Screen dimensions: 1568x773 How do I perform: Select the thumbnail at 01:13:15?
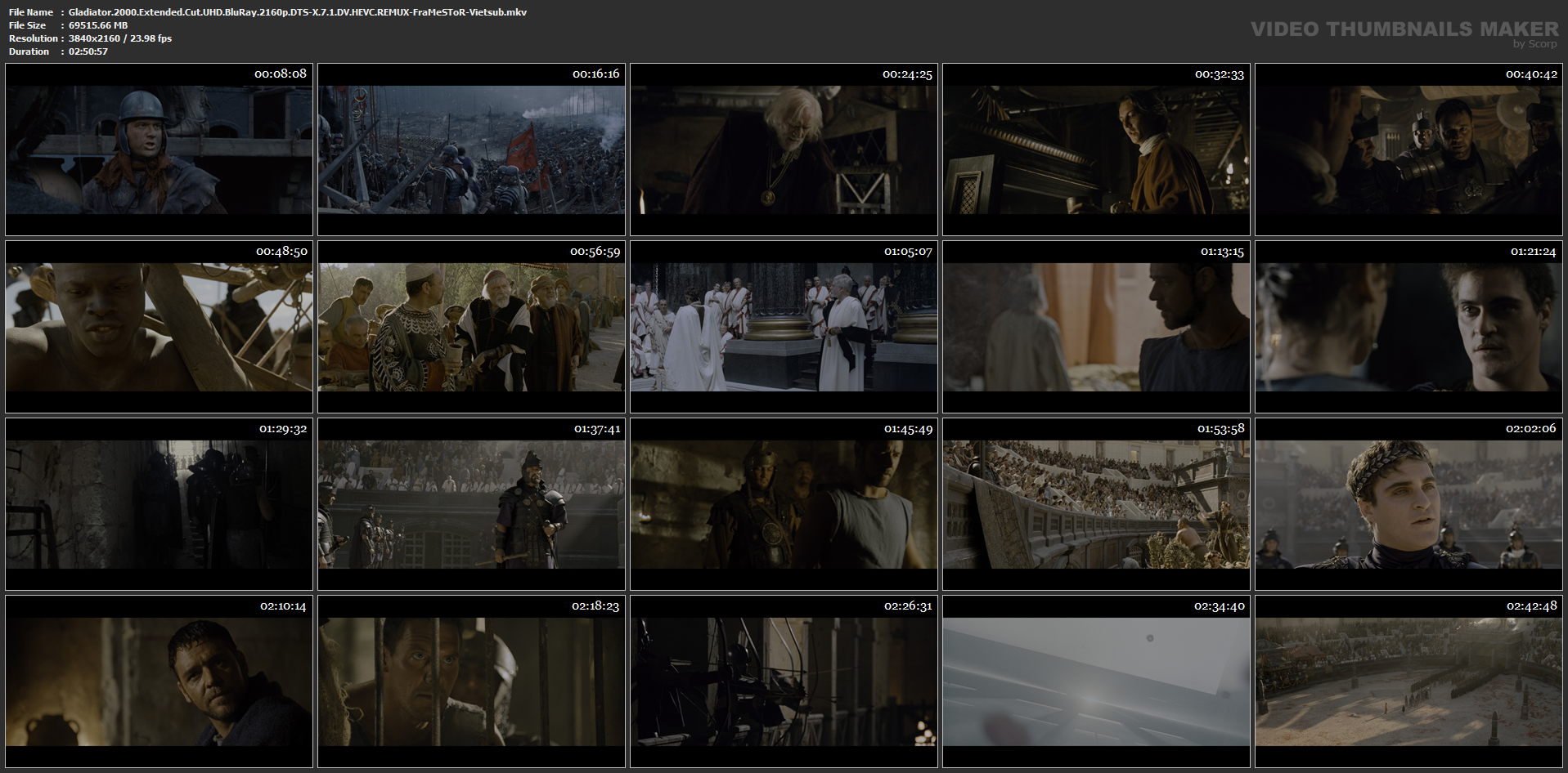1096,327
